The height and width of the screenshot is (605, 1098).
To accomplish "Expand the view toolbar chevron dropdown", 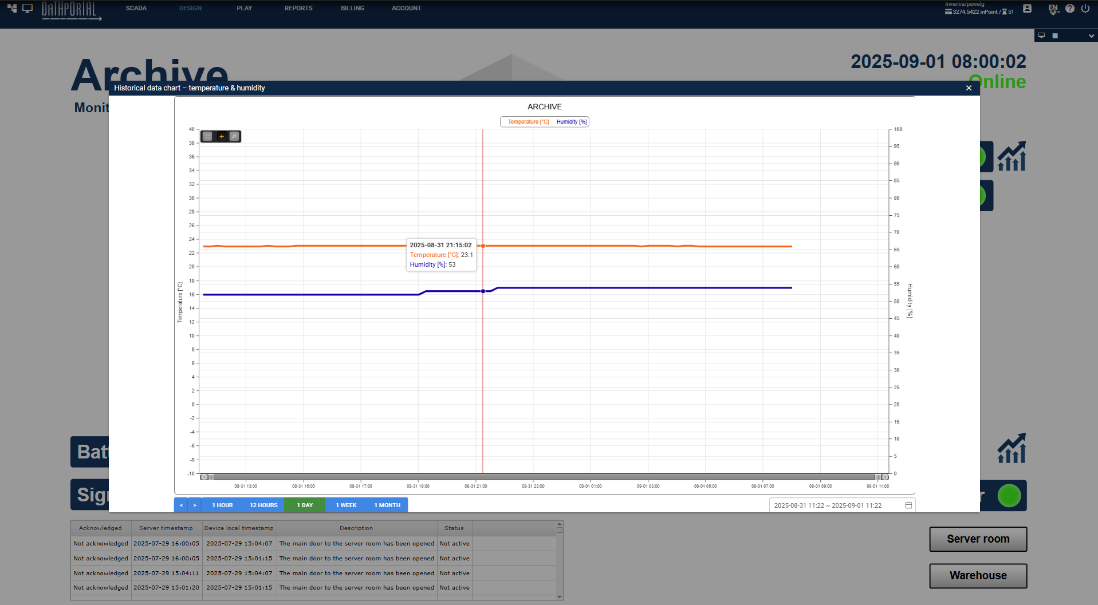I will pos(1091,36).
